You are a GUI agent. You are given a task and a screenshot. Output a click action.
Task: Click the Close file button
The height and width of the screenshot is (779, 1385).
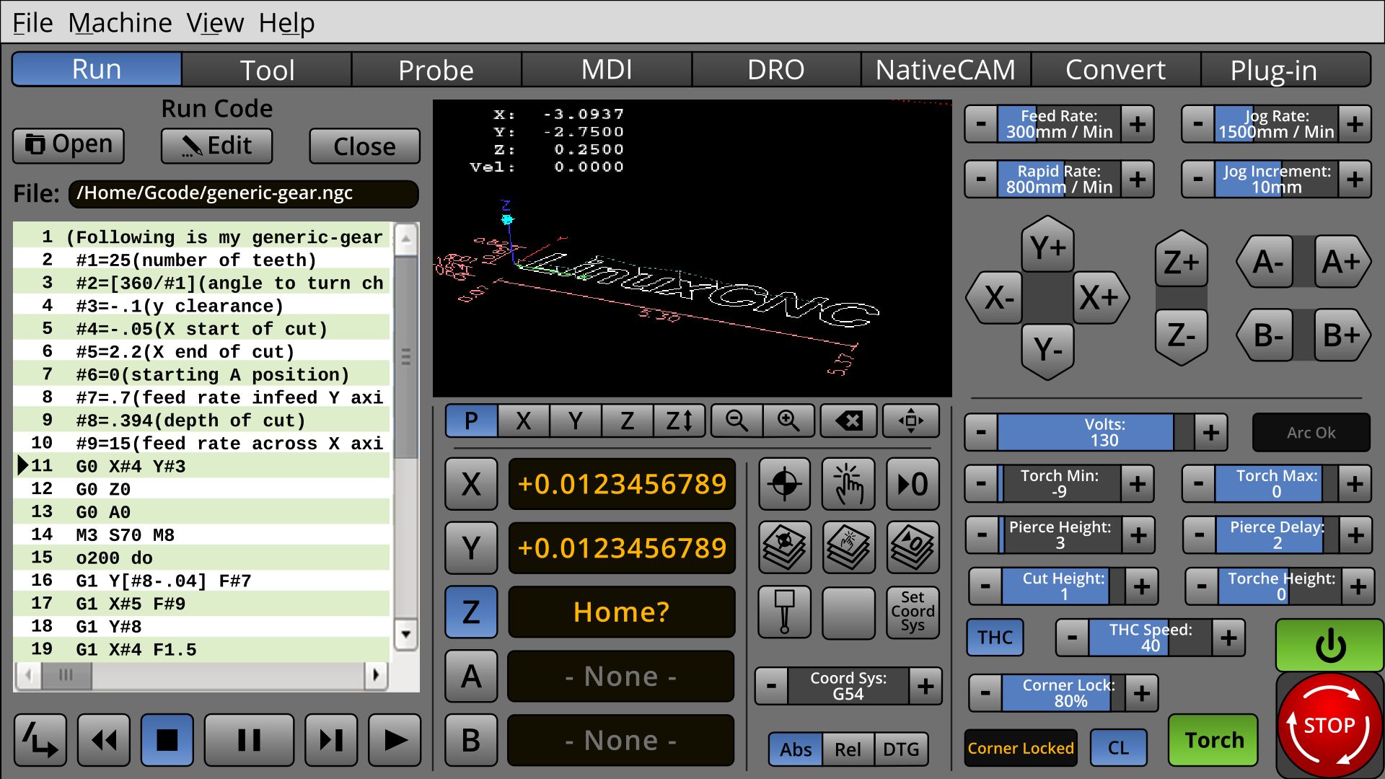point(364,146)
